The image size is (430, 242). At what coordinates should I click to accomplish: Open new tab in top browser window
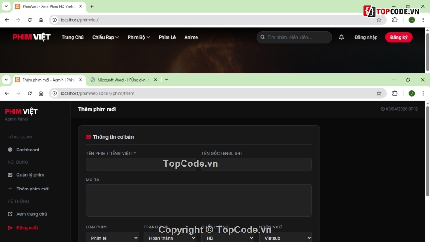[92, 6]
